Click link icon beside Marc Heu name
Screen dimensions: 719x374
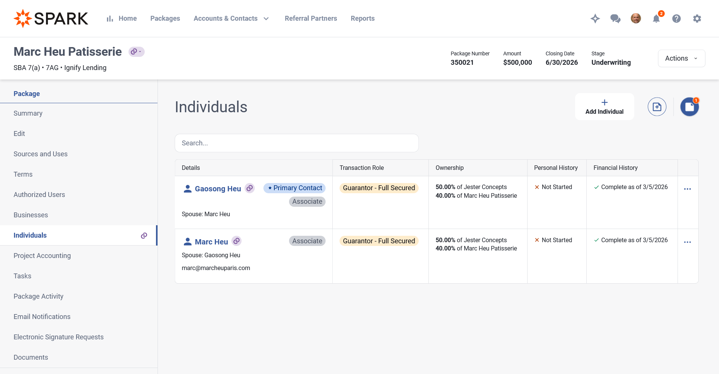[x=236, y=241]
